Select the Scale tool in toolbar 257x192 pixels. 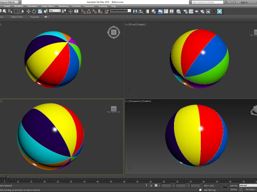(40, 11)
